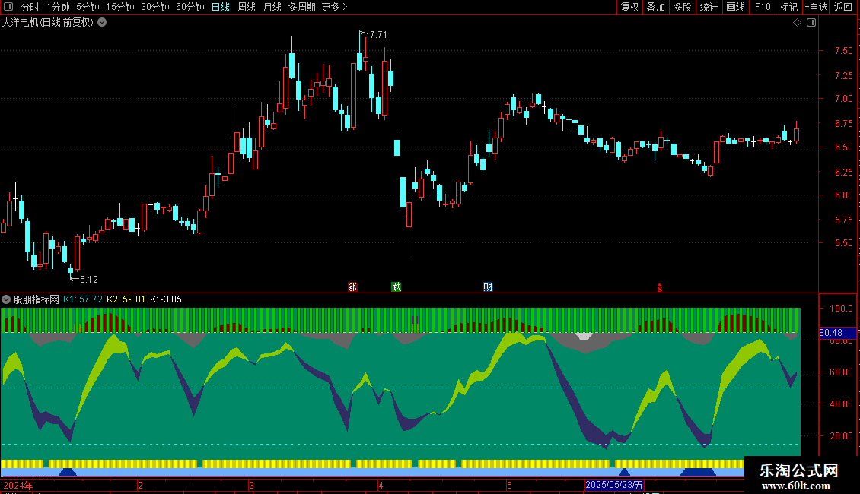Click the diamond icon at chart top-right
Screen dimensions: 860x494
pos(798,23)
